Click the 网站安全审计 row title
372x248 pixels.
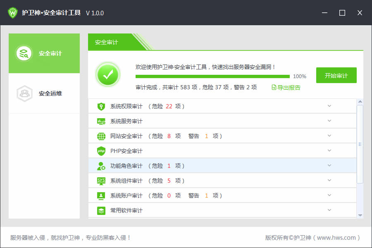pos(126,136)
